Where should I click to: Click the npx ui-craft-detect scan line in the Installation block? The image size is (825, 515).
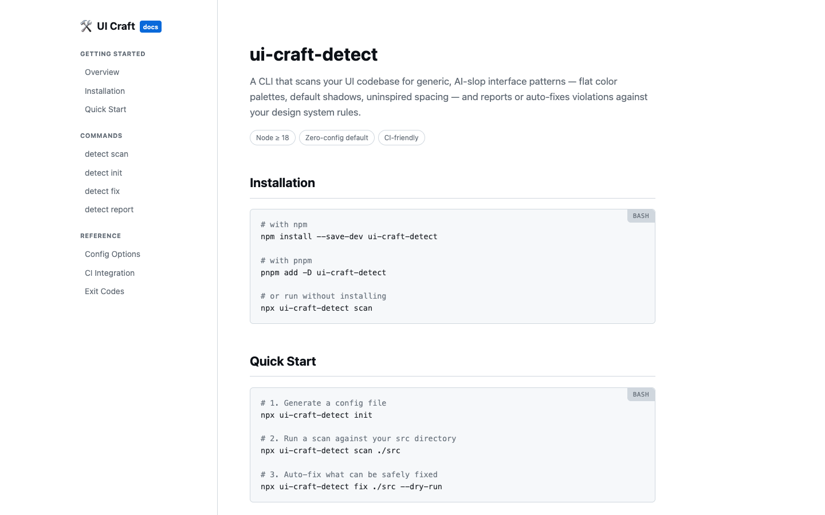(x=316, y=308)
